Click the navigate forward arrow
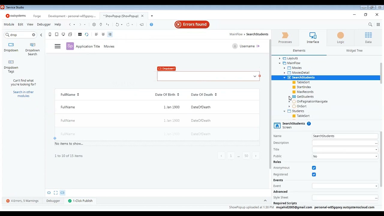The image size is (384, 216). 80,25
